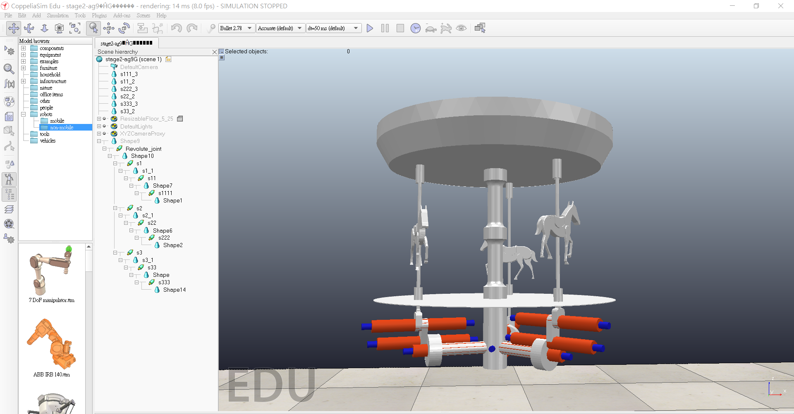This screenshot has width=794, height=414.
Task: Open the File menu
Action: point(8,15)
